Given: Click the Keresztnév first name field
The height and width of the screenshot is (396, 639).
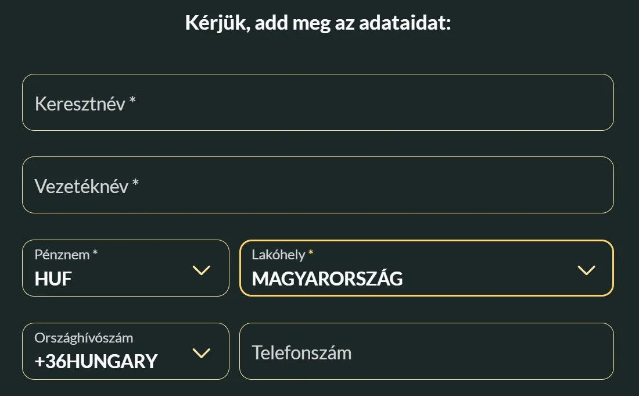Looking at the screenshot, I should tap(318, 102).
